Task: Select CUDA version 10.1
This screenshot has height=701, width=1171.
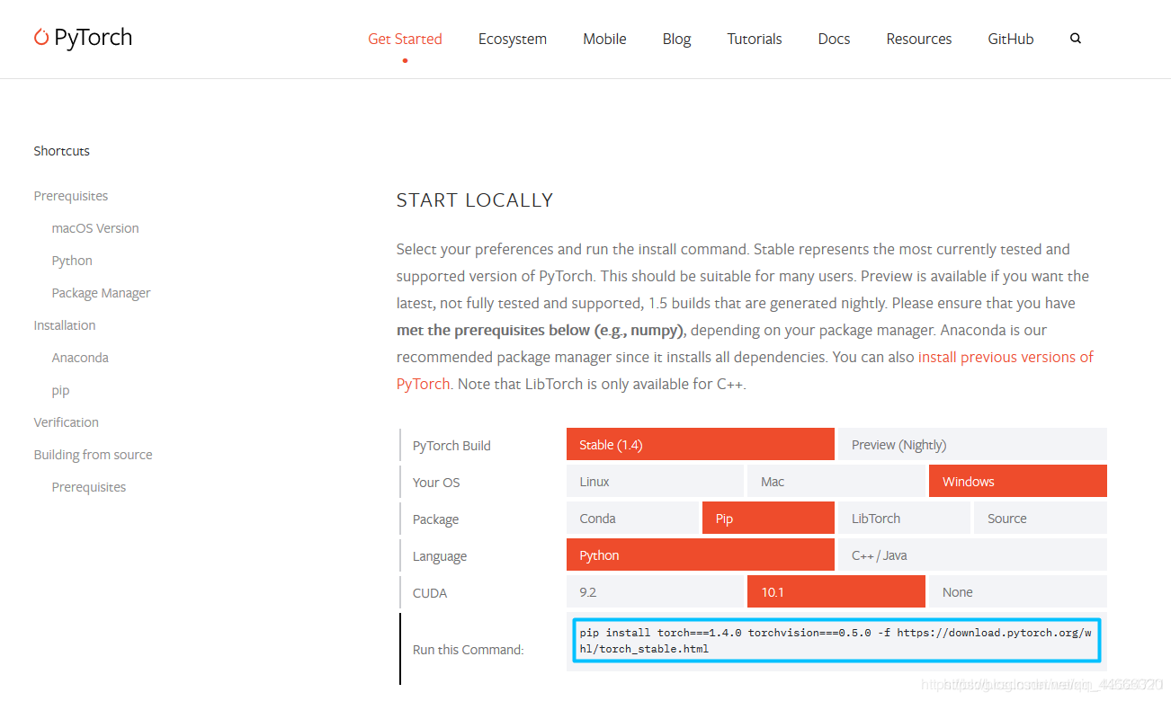Action: click(836, 592)
